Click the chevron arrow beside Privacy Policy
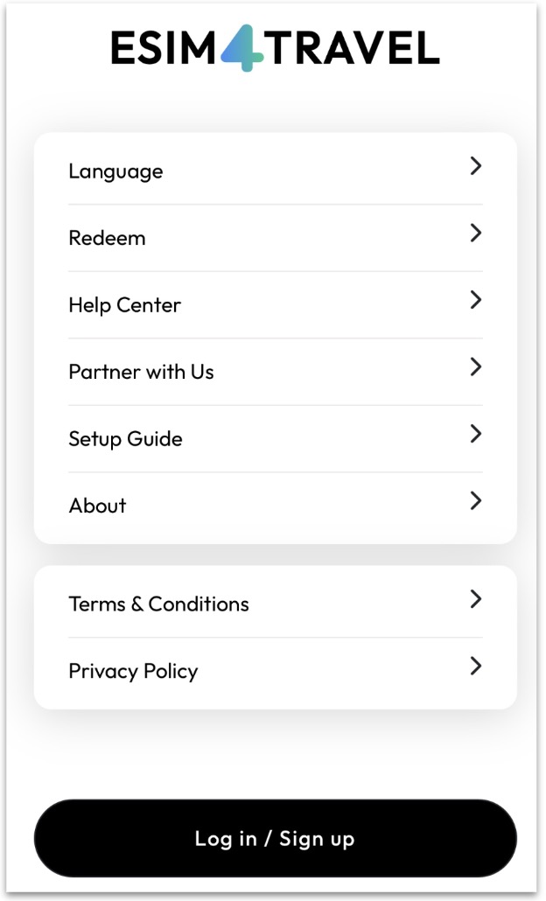Viewport: 546px width, 901px height. [475, 666]
